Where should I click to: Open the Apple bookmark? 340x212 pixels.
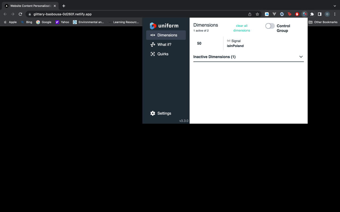tap(10, 22)
